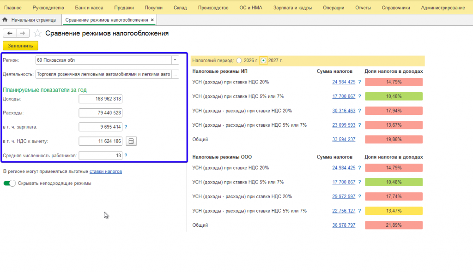Select the 2027 г. tax period
The image size is (473, 272).
(263, 60)
